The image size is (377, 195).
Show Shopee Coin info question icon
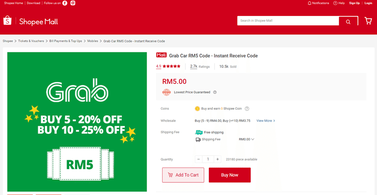246,109
